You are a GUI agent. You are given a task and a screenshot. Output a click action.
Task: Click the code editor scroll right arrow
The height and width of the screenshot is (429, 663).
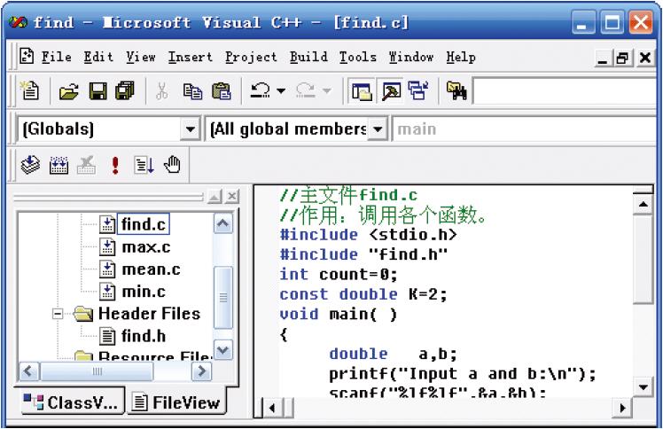coord(622,409)
